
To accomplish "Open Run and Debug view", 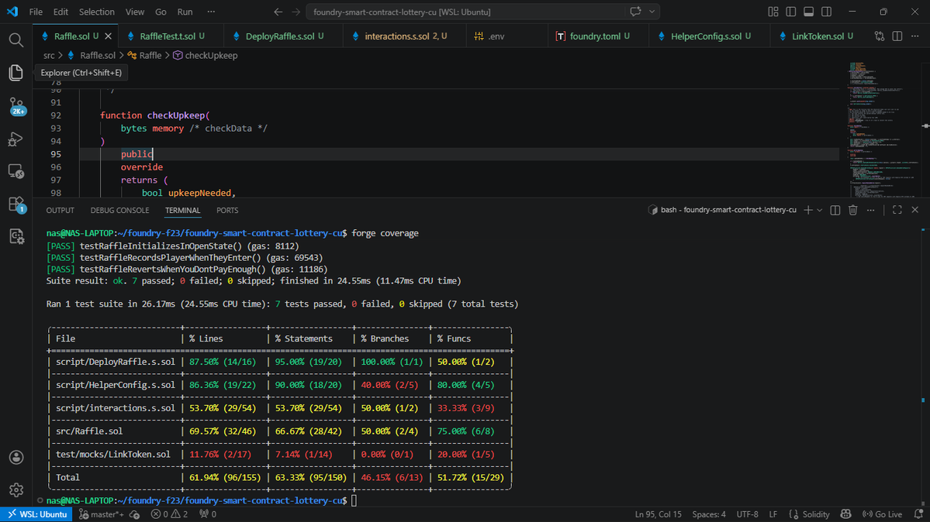I will 16,139.
